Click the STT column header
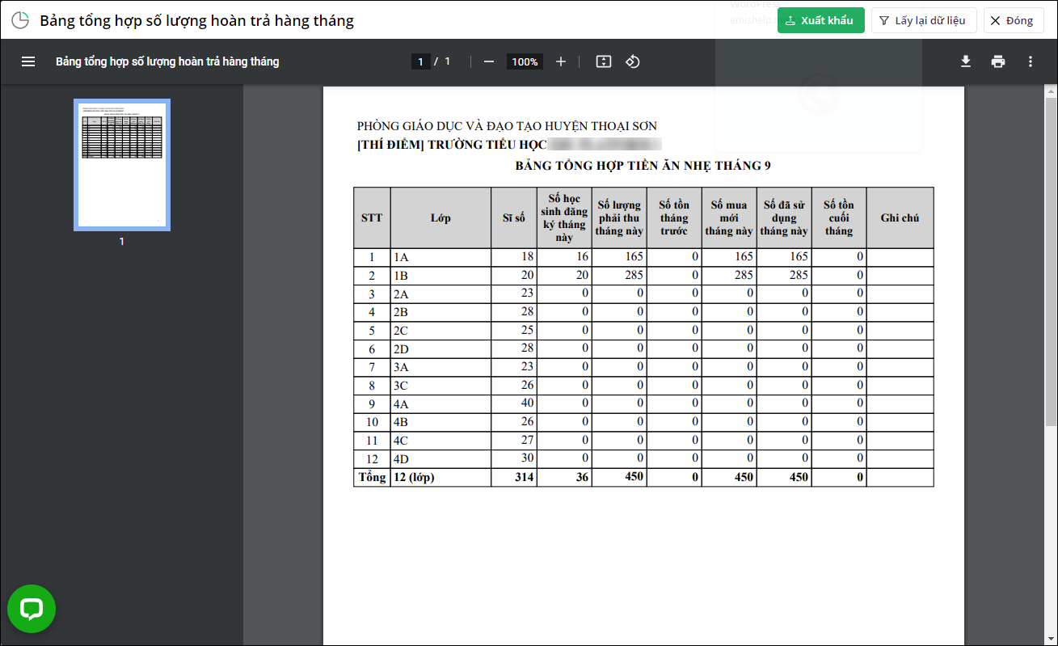The image size is (1058, 646). coord(372,217)
